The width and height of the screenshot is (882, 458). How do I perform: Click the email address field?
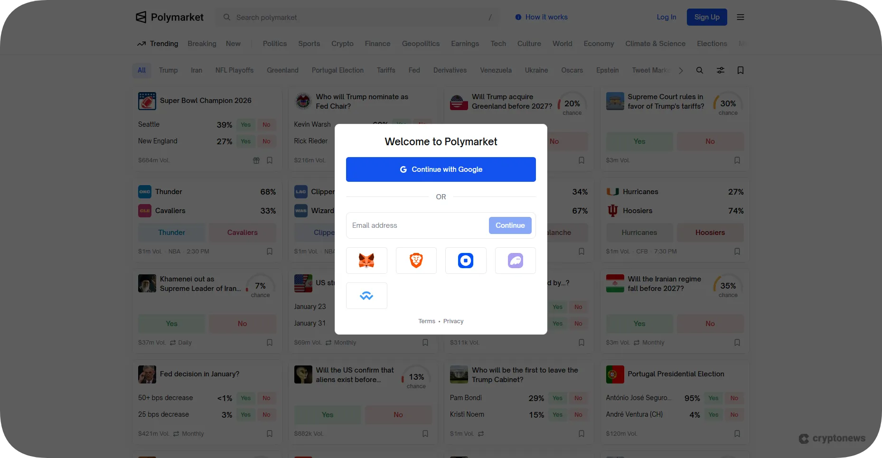tap(413, 225)
